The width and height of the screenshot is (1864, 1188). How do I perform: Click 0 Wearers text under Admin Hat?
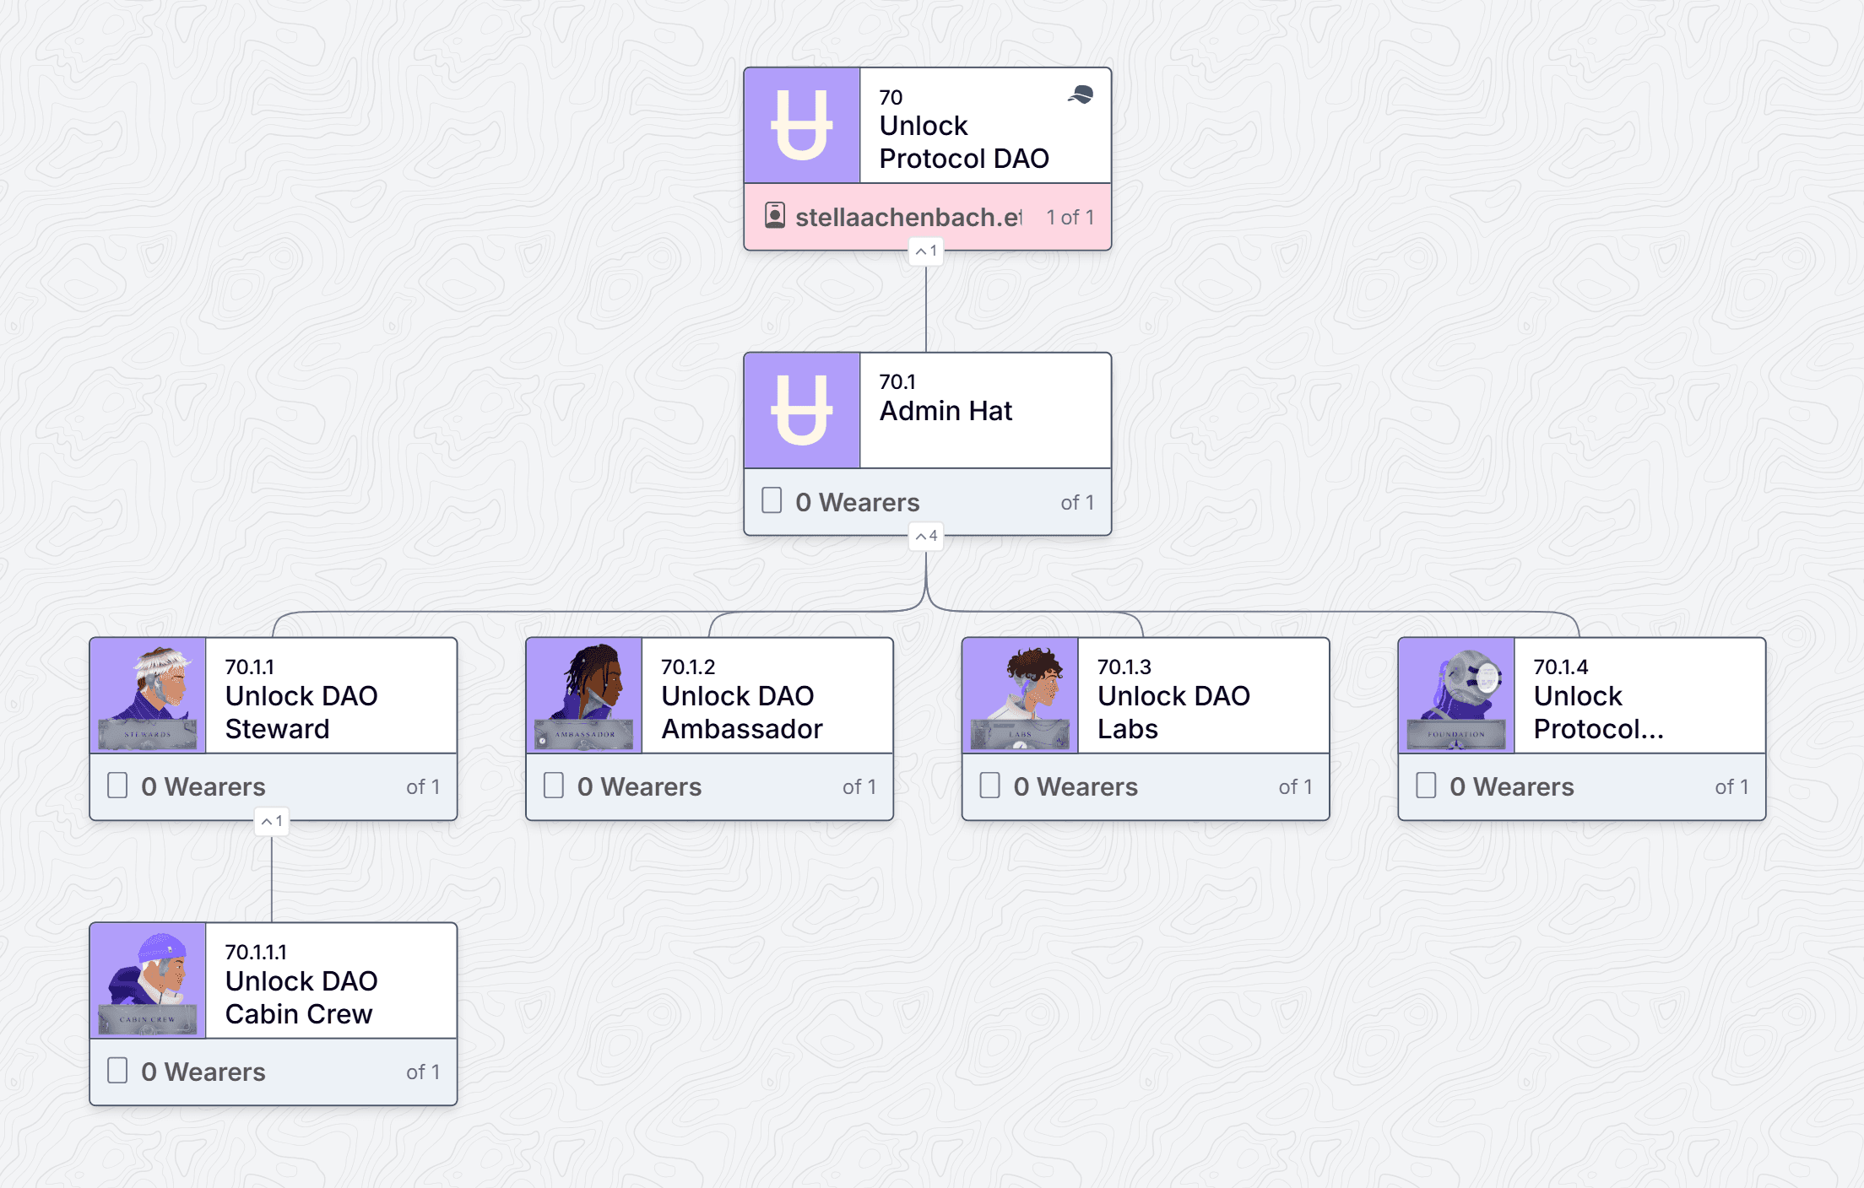pos(857,502)
